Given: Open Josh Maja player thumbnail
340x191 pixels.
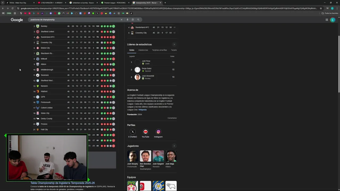Looking at the screenshot, I should click(171, 156).
